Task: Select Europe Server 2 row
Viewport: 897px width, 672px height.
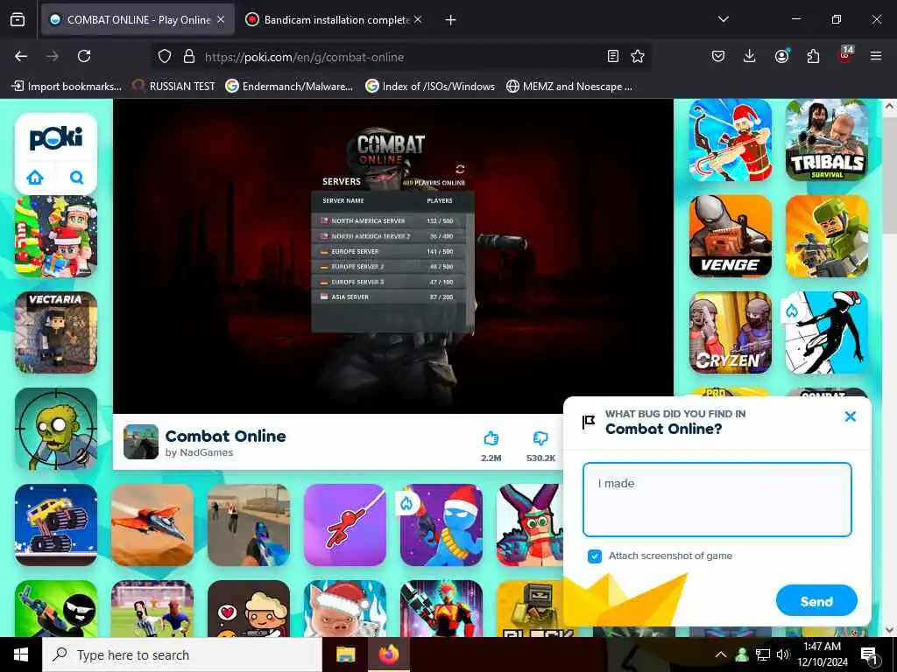Action: pyautogui.click(x=389, y=266)
